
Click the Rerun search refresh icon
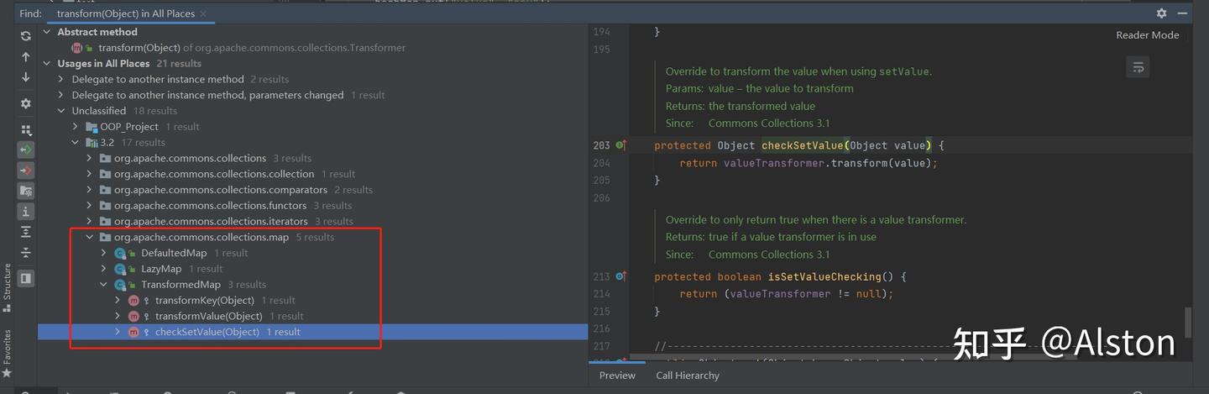[x=26, y=36]
